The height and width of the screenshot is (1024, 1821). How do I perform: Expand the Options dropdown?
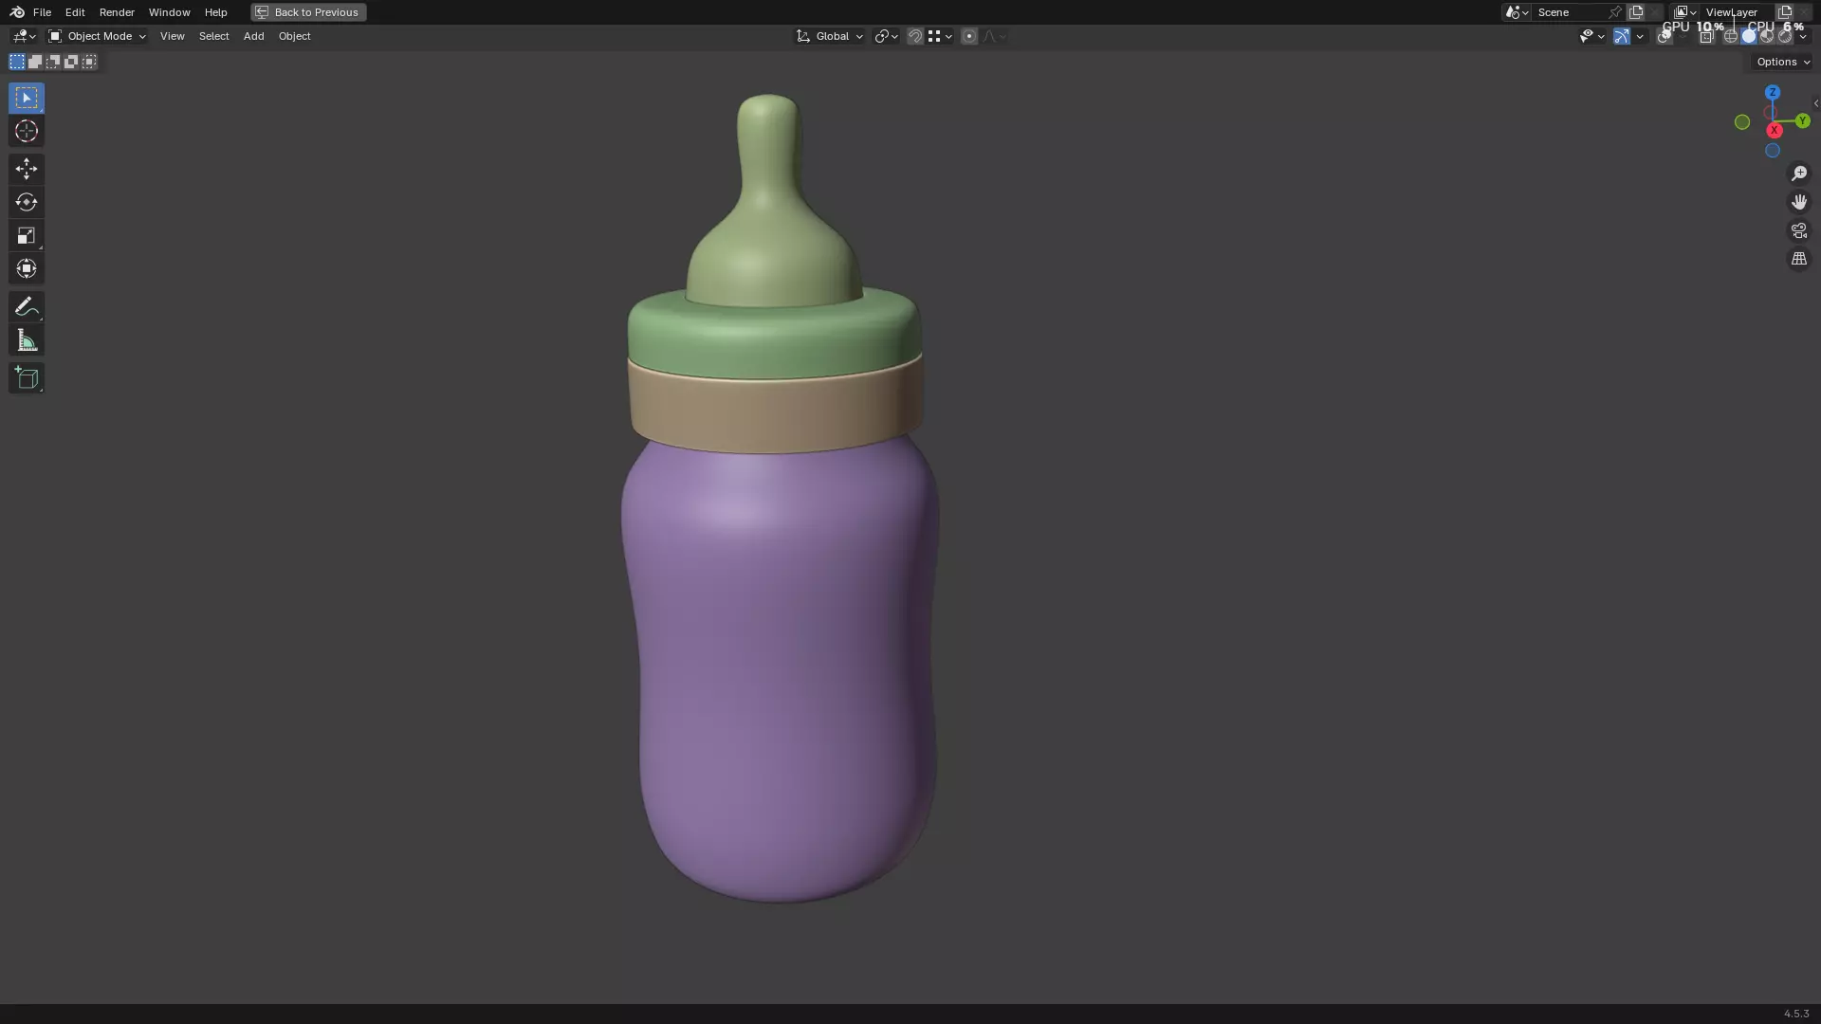(1783, 62)
